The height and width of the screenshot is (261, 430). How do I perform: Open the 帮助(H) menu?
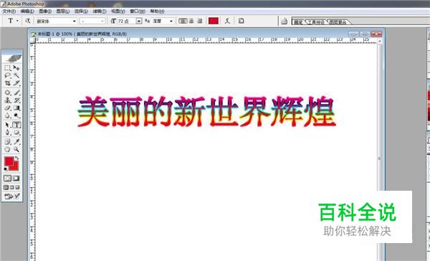pos(157,11)
